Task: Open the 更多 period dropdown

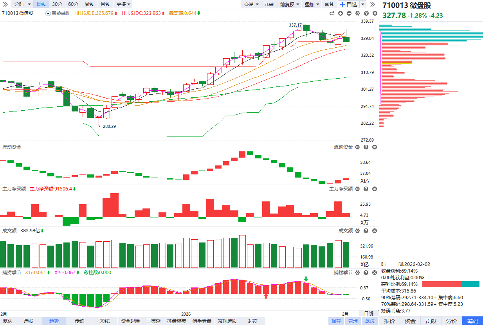Action: [124, 4]
